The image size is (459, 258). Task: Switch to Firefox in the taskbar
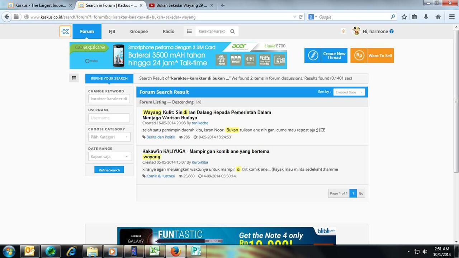pyautogui.click(x=175, y=251)
